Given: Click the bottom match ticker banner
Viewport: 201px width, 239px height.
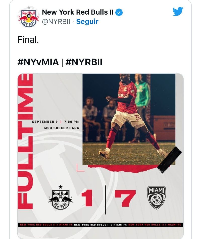Looking at the screenshot, I should pyautogui.click(x=100, y=225).
